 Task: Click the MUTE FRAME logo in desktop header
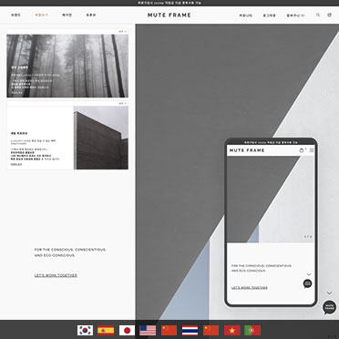click(169, 15)
